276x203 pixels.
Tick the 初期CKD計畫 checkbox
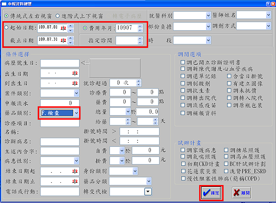click(x=183, y=163)
